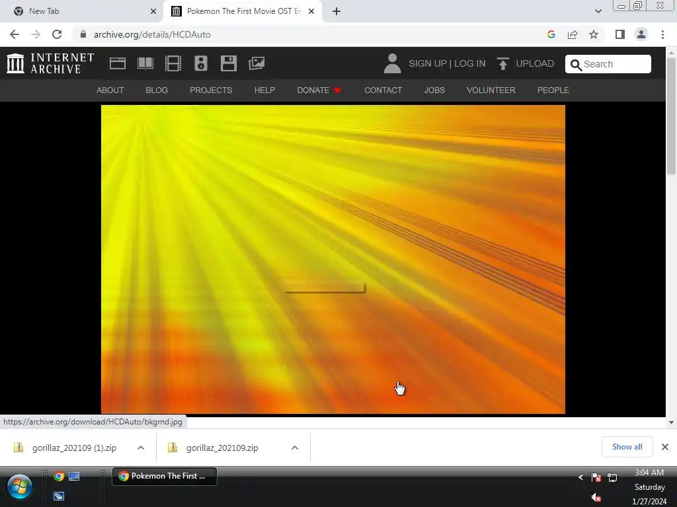677x507 pixels.
Task: Open Chrome three-dot menu
Action: click(662, 34)
